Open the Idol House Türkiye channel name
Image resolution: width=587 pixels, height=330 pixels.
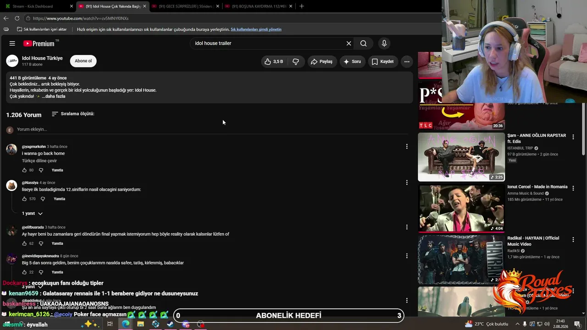(x=42, y=58)
